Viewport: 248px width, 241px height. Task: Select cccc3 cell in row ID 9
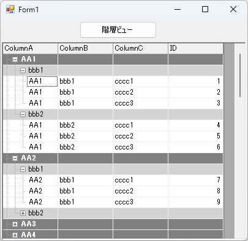point(140,202)
